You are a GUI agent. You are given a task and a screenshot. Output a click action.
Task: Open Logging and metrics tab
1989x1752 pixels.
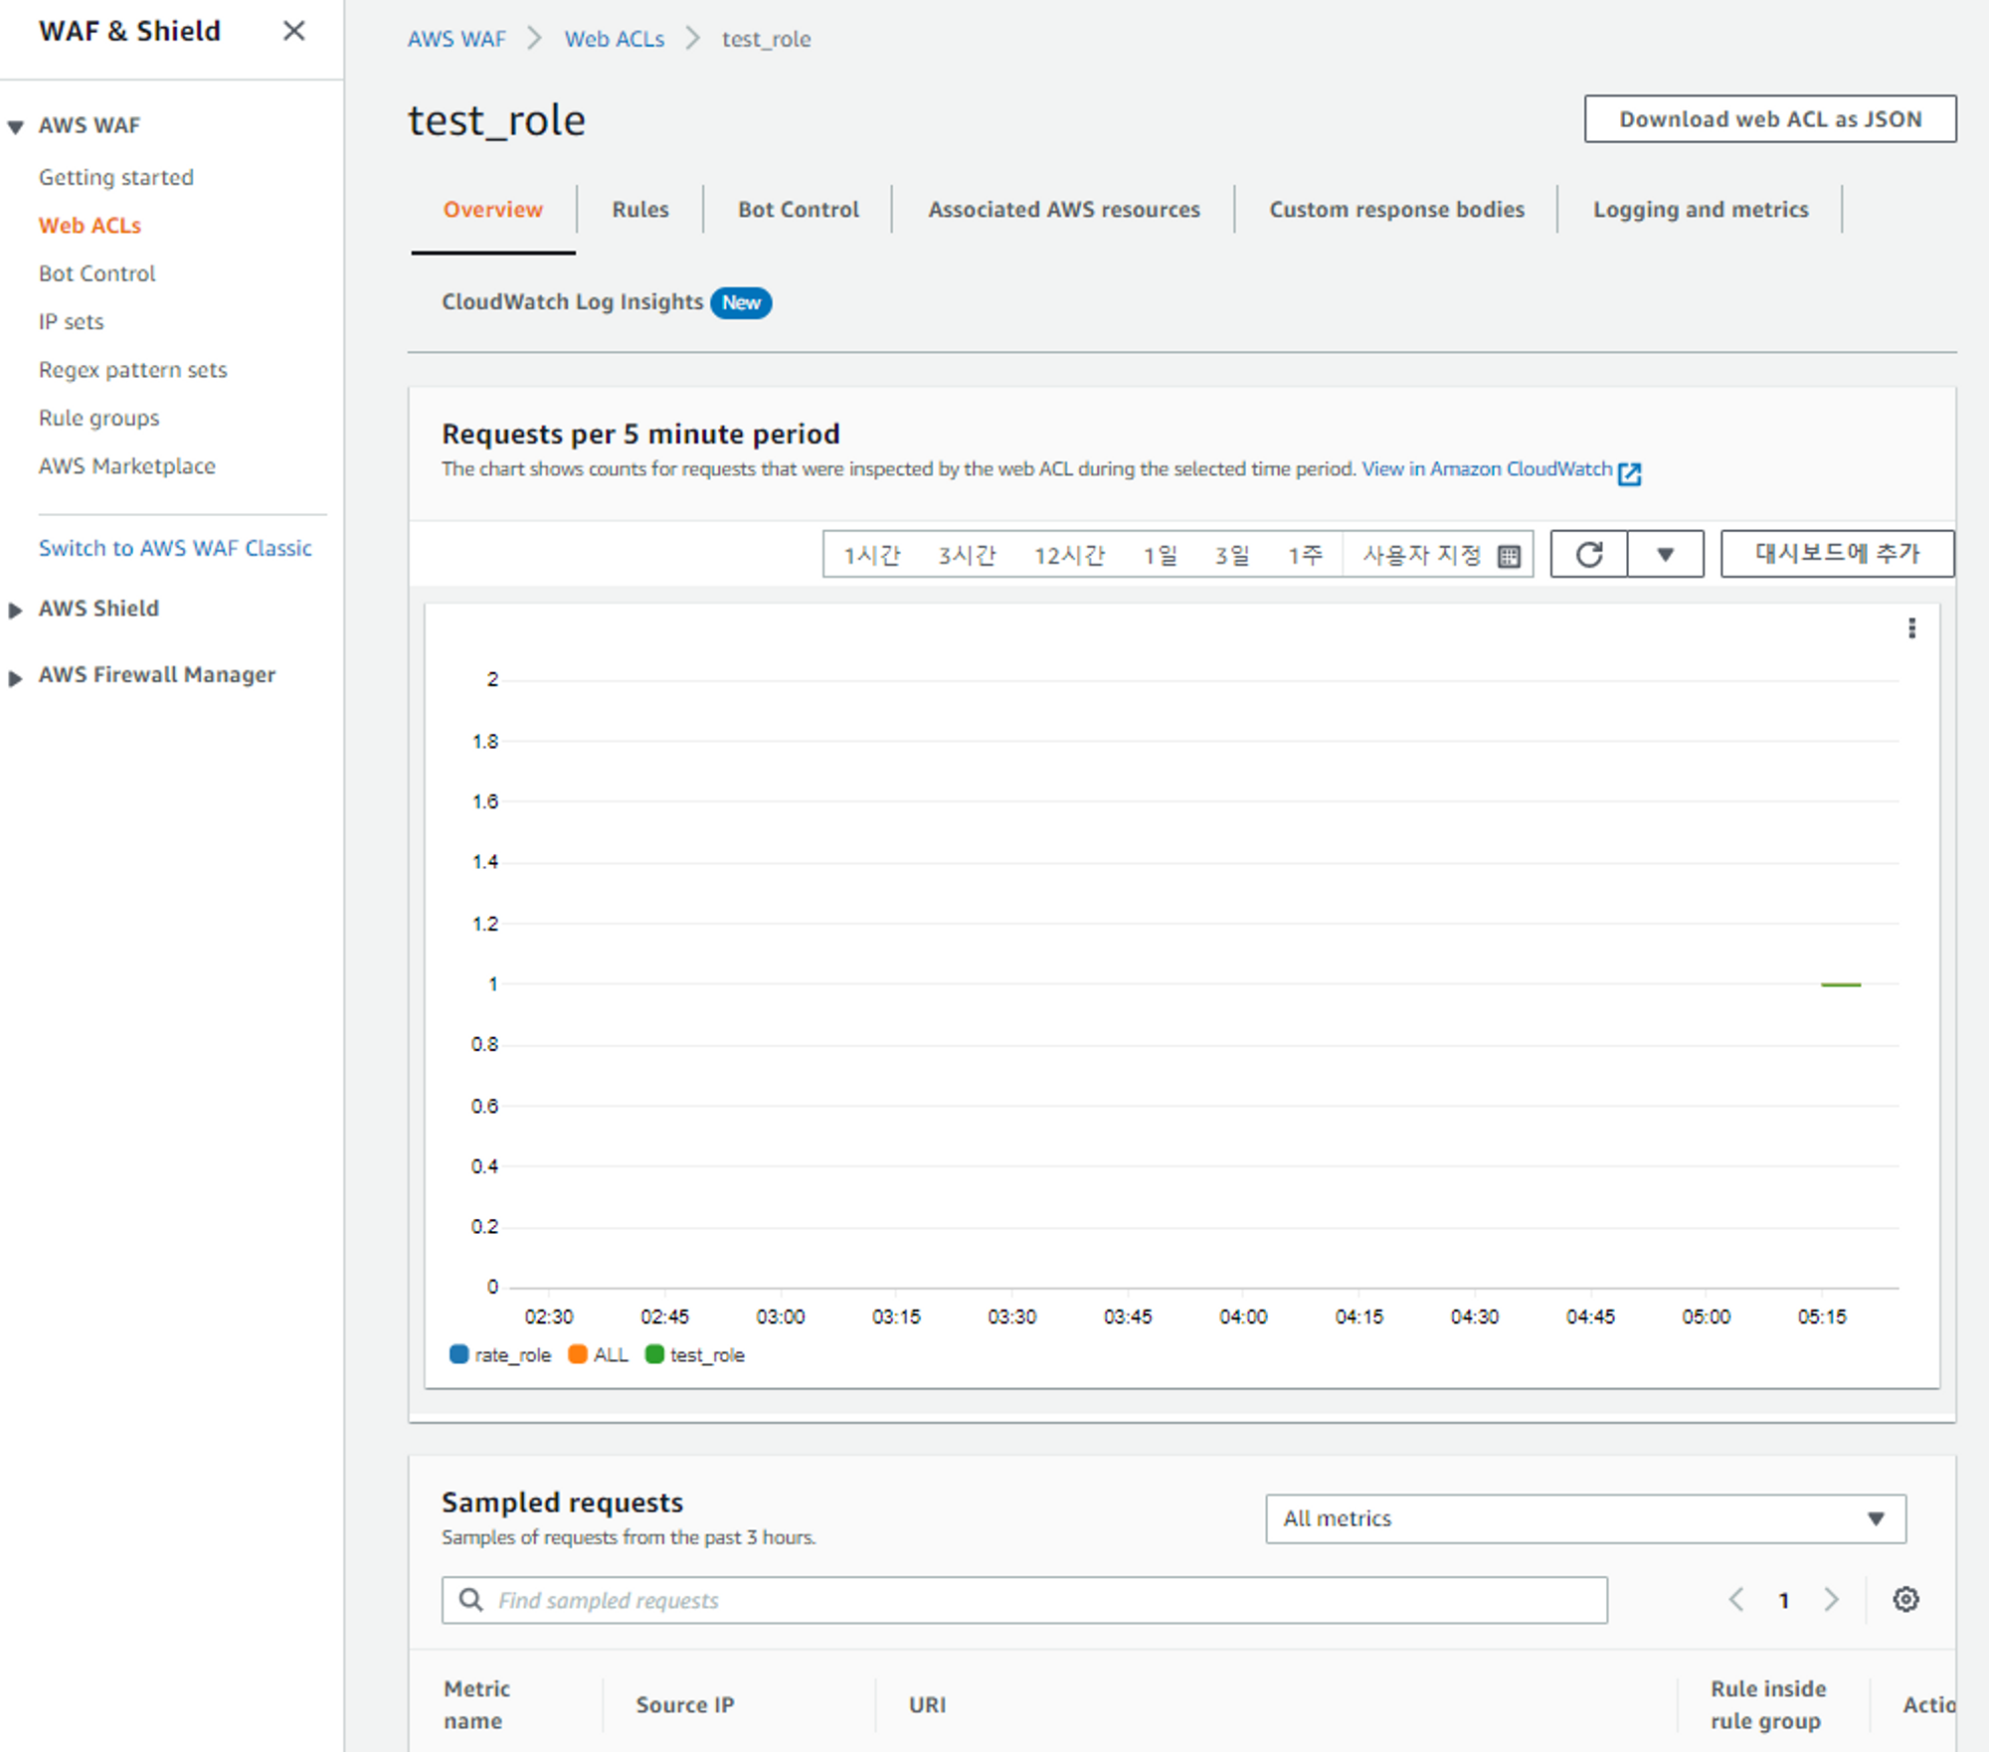(1700, 209)
